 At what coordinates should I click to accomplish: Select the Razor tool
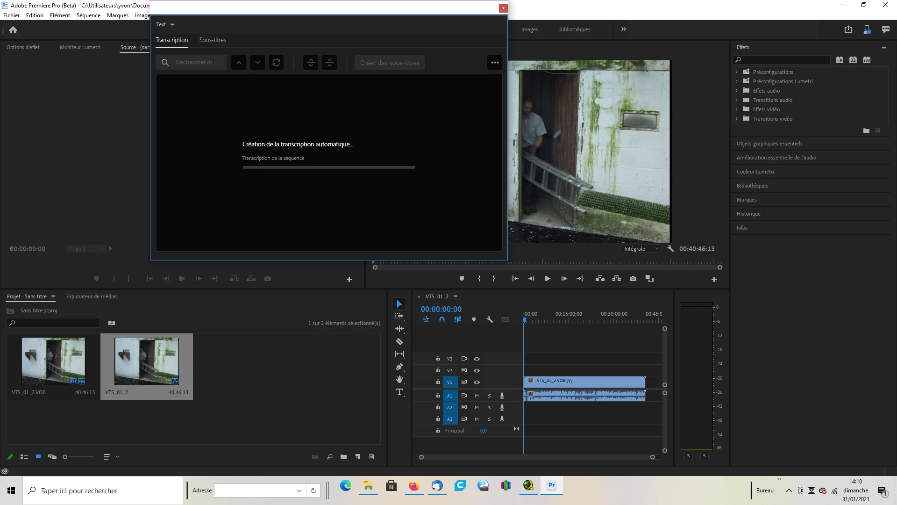pos(399,342)
